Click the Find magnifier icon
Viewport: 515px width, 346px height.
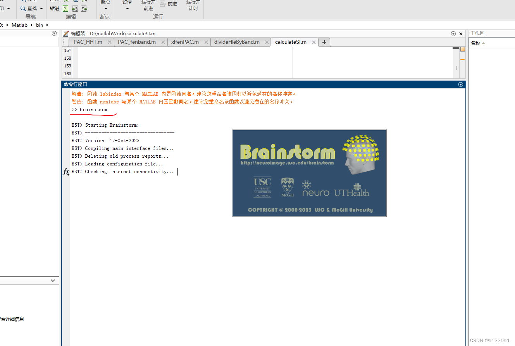click(23, 8)
